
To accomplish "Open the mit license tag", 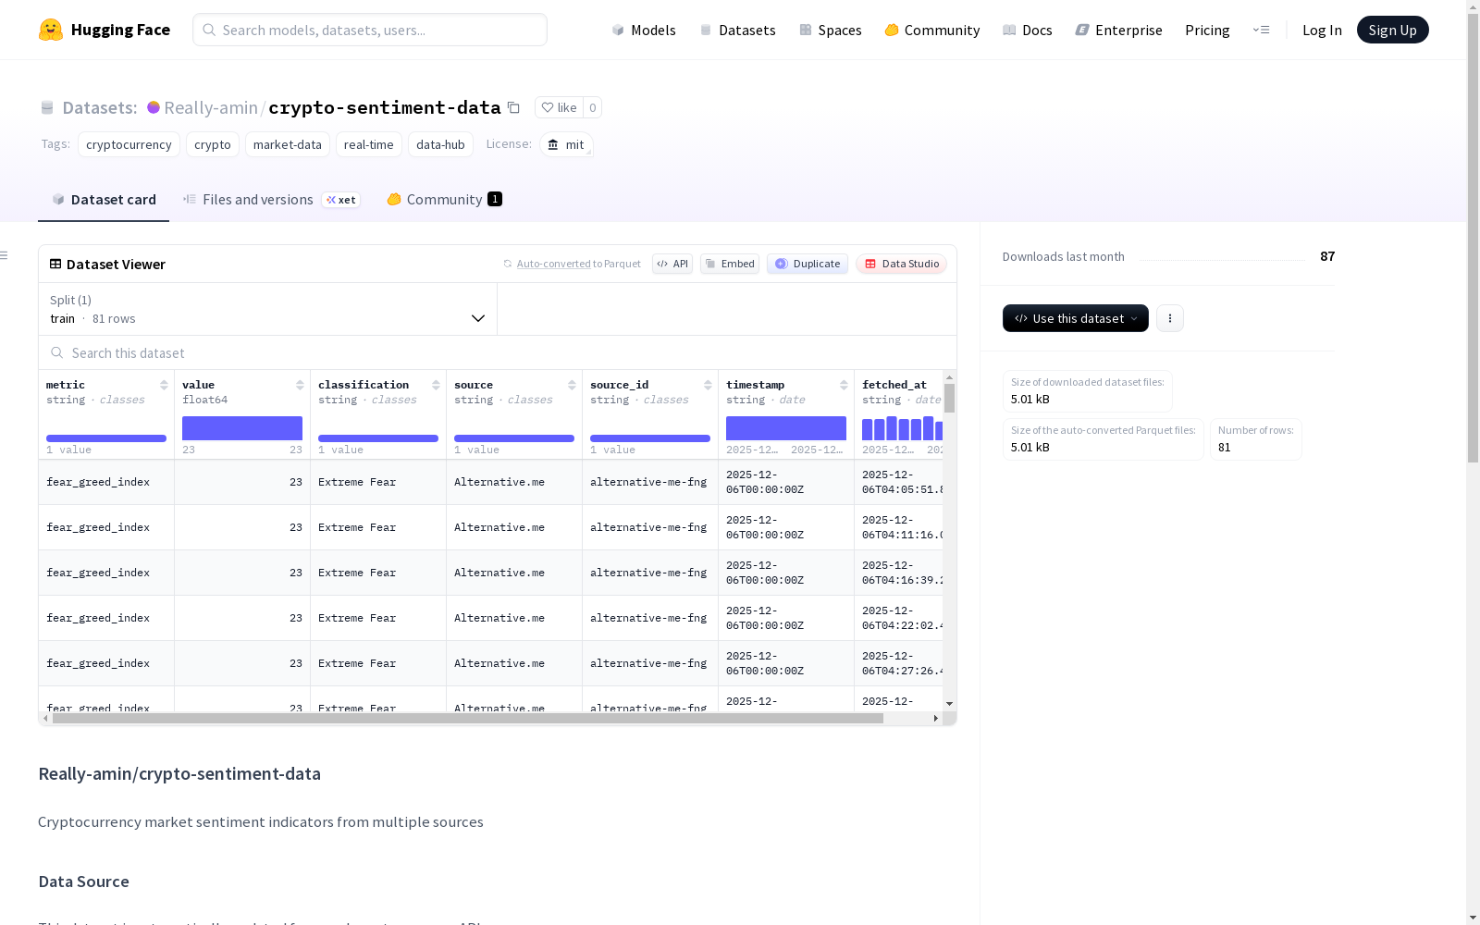I will [566, 144].
